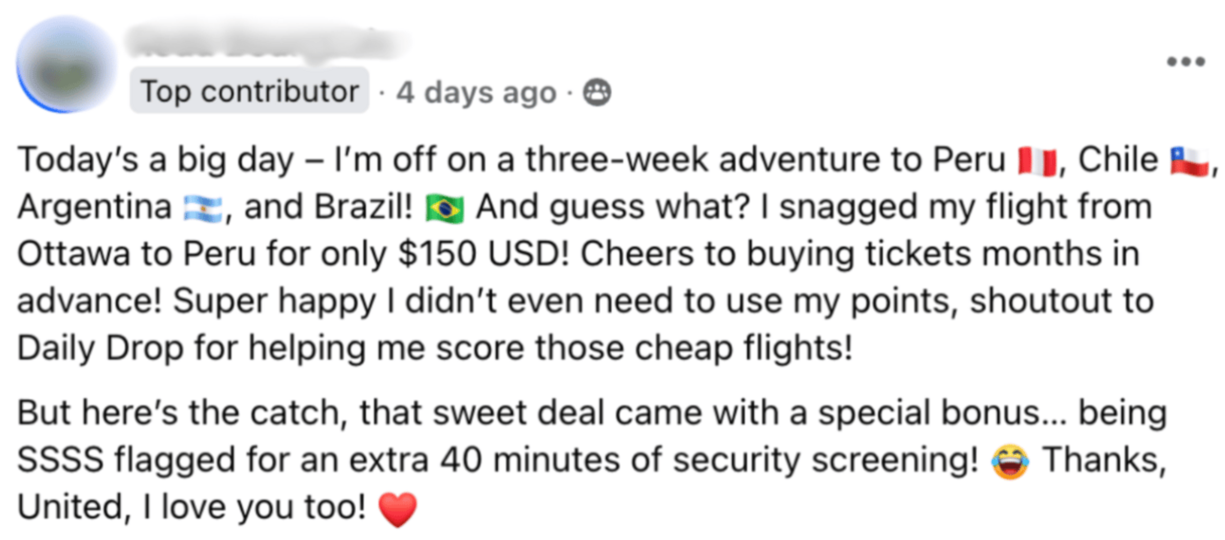Click the Argentina flag emoji

[203, 209]
